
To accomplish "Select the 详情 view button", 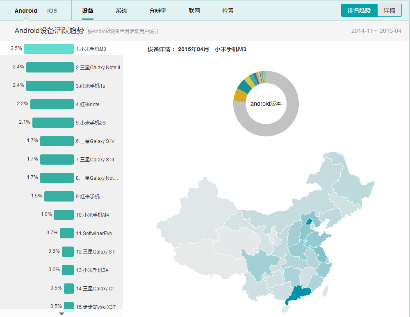I will pos(389,10).
